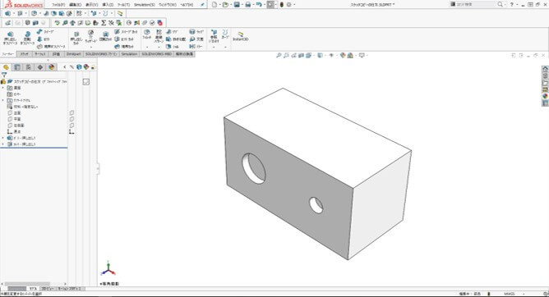The width and height of the screenshot is (549, 297).
Task: Click the Sigma equations icon in toolbar
Action: click(104, 23)
